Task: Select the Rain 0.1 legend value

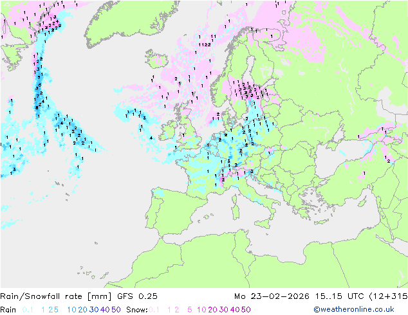Action: tap(28, 310)
